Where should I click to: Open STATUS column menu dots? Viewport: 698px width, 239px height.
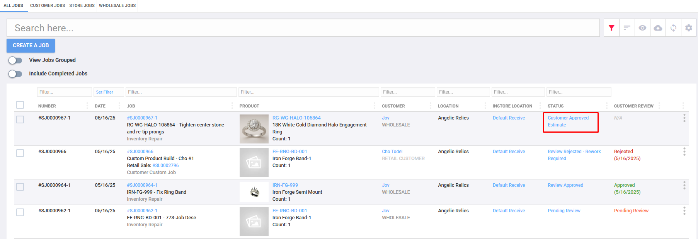(x=607, y=106)
